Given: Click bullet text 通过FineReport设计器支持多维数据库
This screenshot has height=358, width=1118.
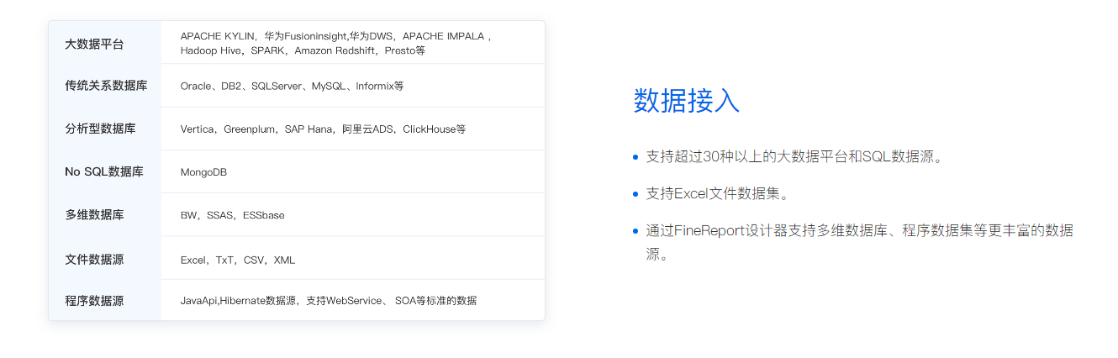Looking at the screenshot, I should pyautogui.click(x=859, y=242).
